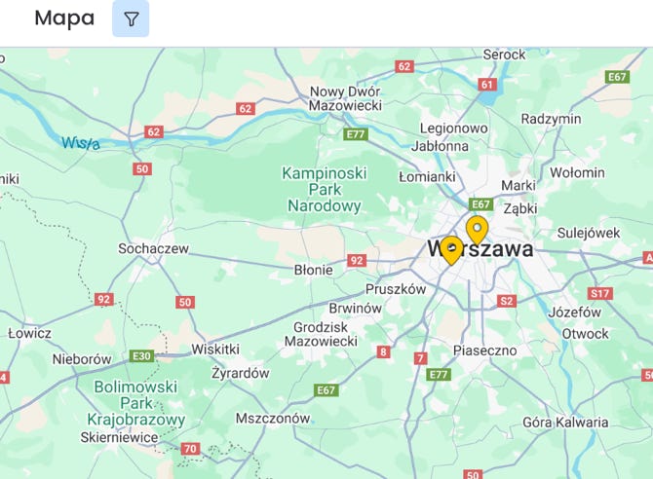The height and width of the screenshot is (479, 653).
Task: Click the Kampinoski Park Narodowy label
Action: click(325, 189)
